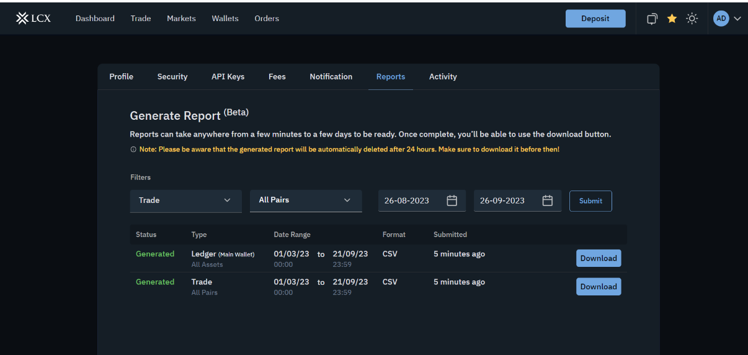Switch to the Fees tab

pyautogui.click(x=277, y=77)
